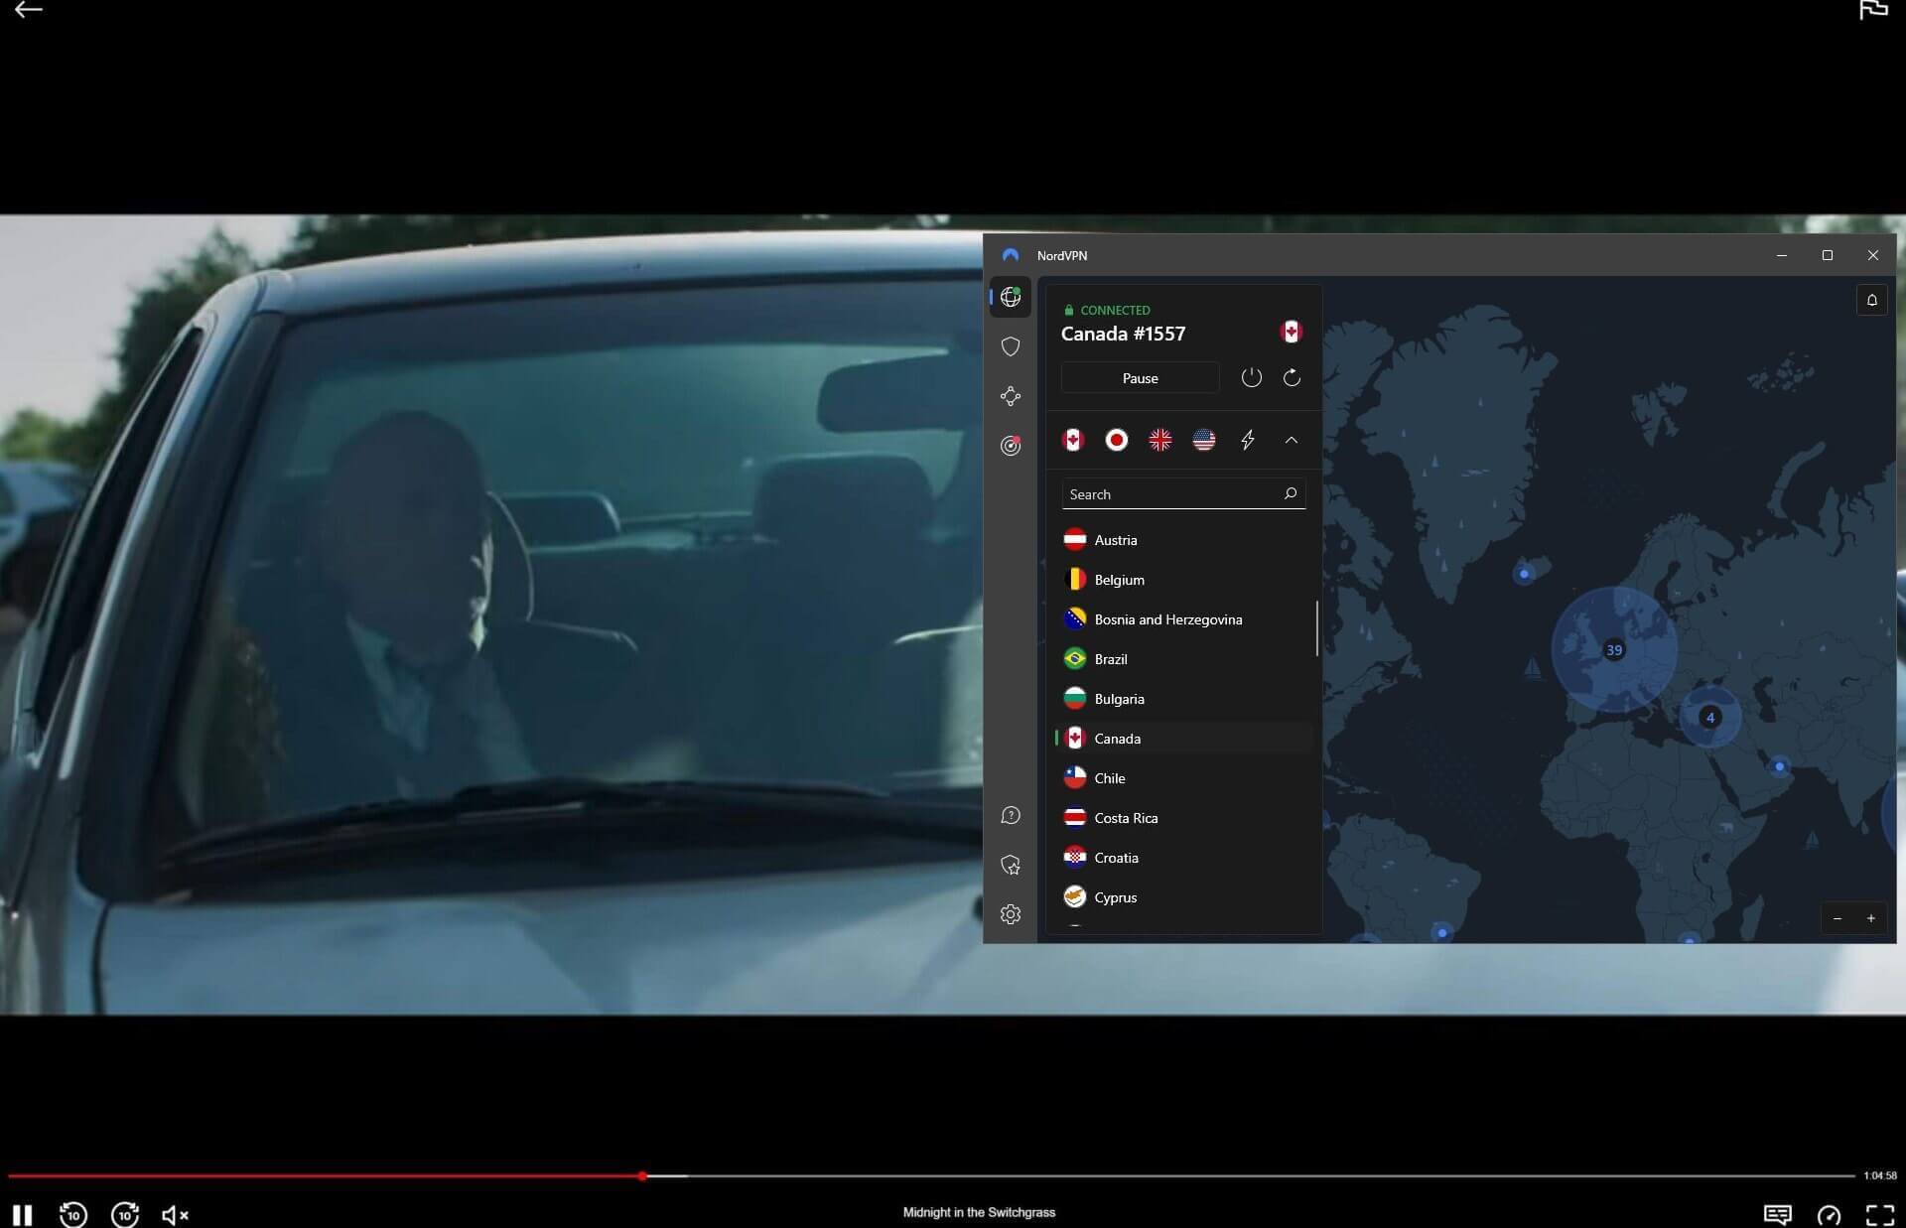This screenshot has width=1906, height=1228.
Task: Expand the country list chevron
Action: click(x=1291, y=441)
